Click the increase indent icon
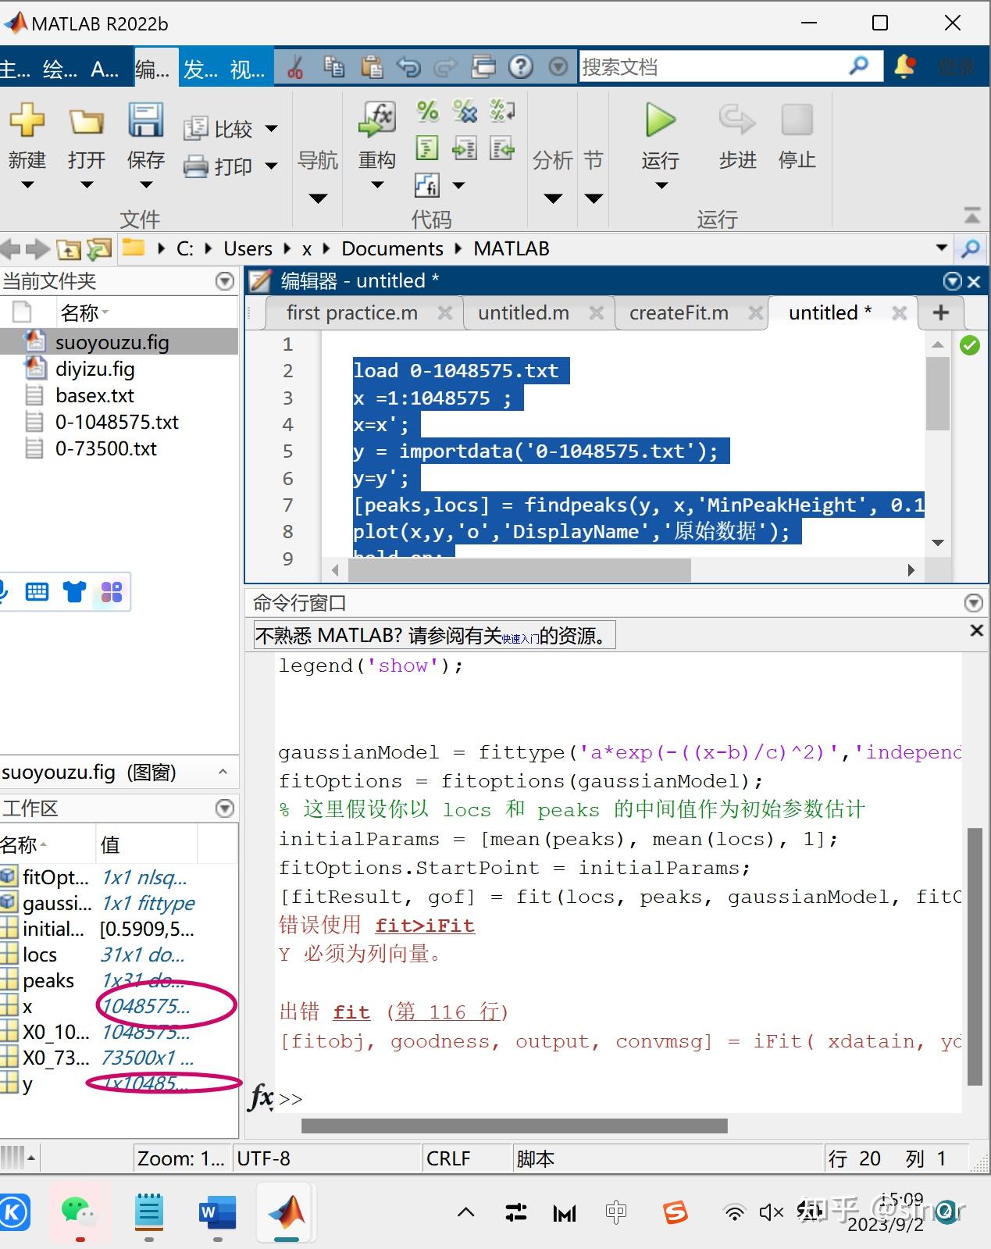 [465, 148]
